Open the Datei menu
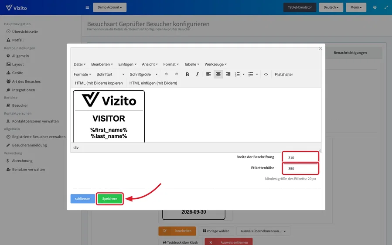392x245 pixels. [79, 64]
